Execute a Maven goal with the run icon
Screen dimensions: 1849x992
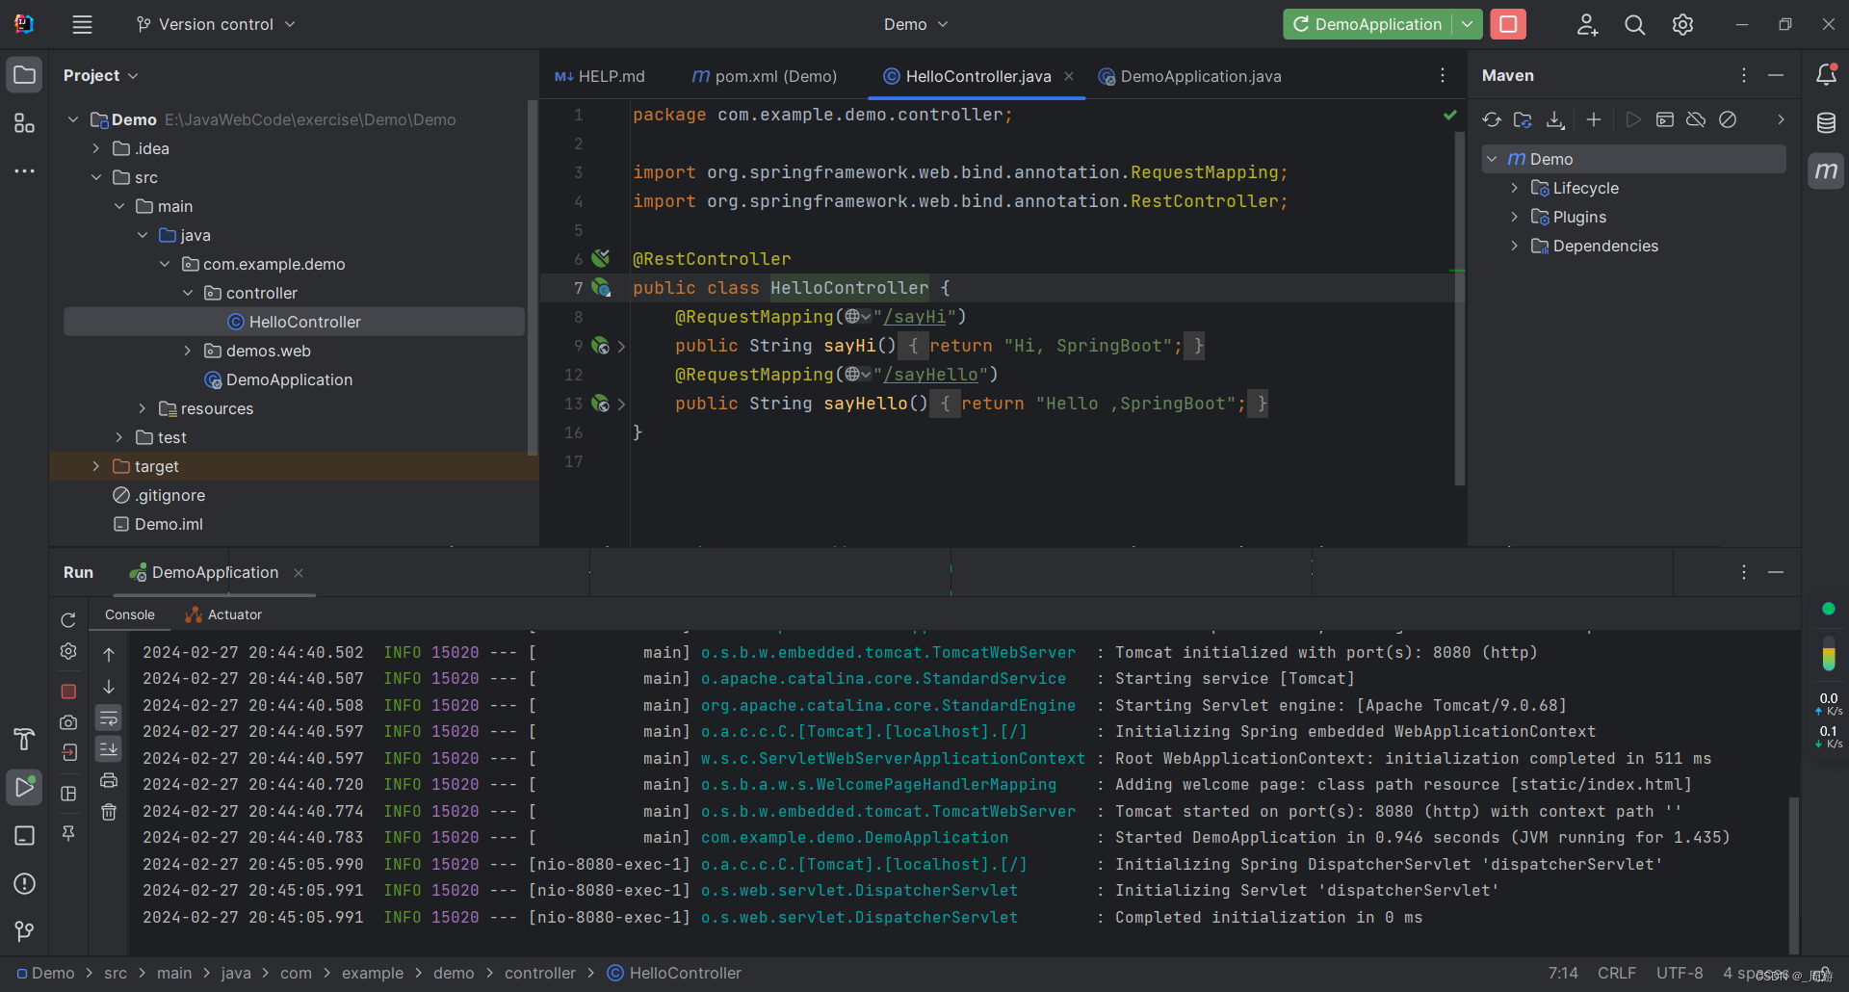pyautogui.click(x=1632, y=119)
